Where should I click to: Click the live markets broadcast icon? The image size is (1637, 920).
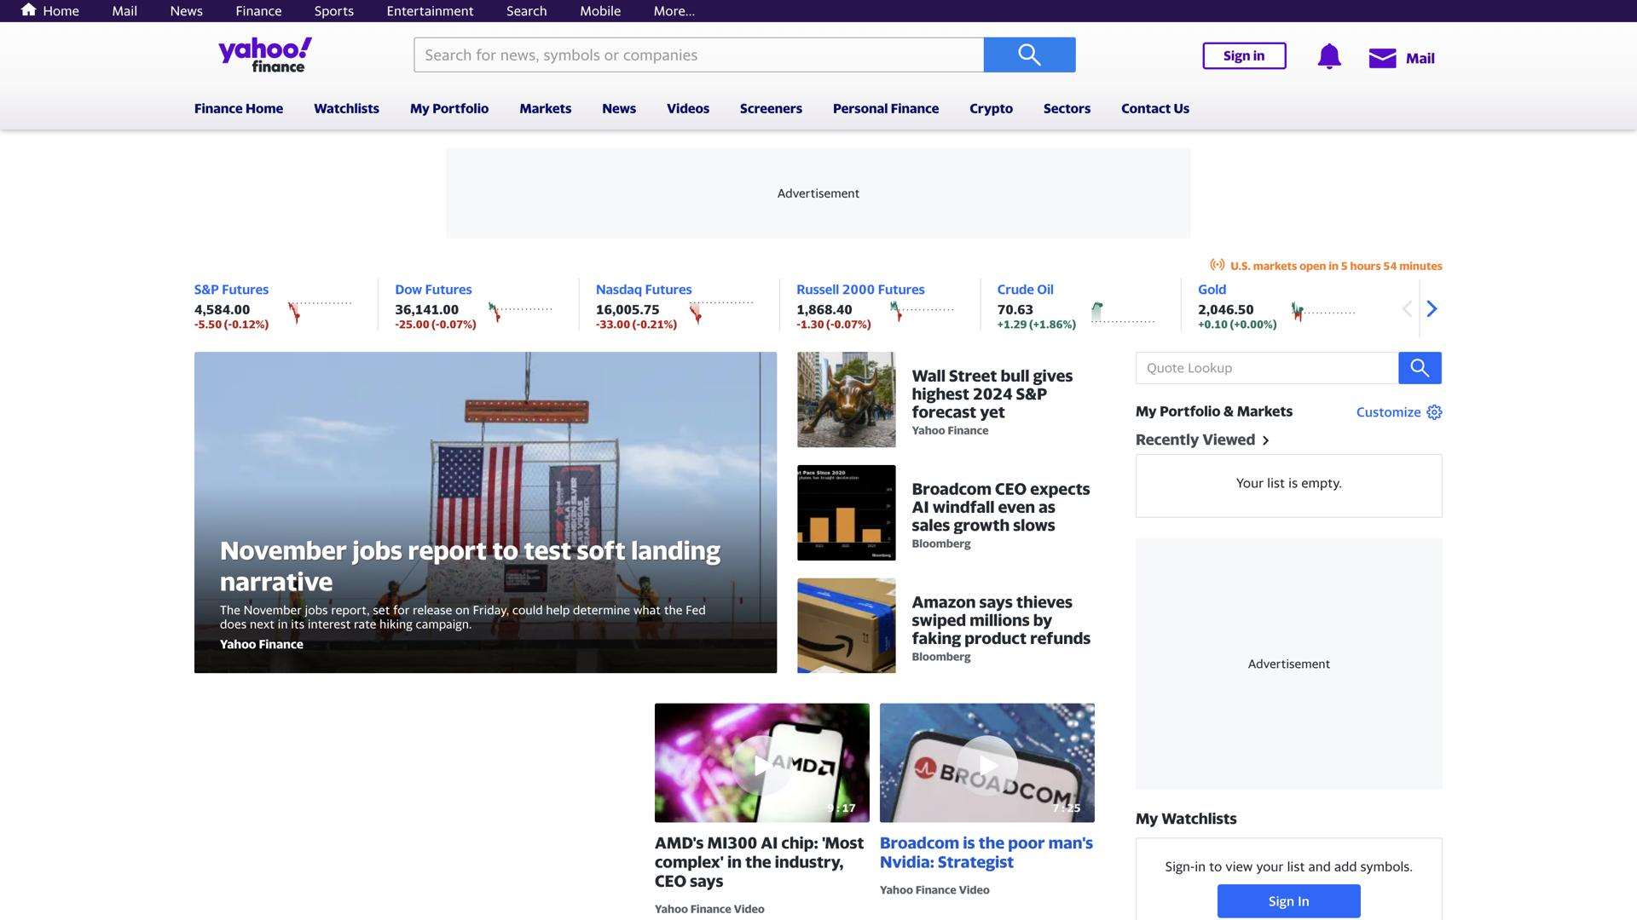(x=1218, y=265)
